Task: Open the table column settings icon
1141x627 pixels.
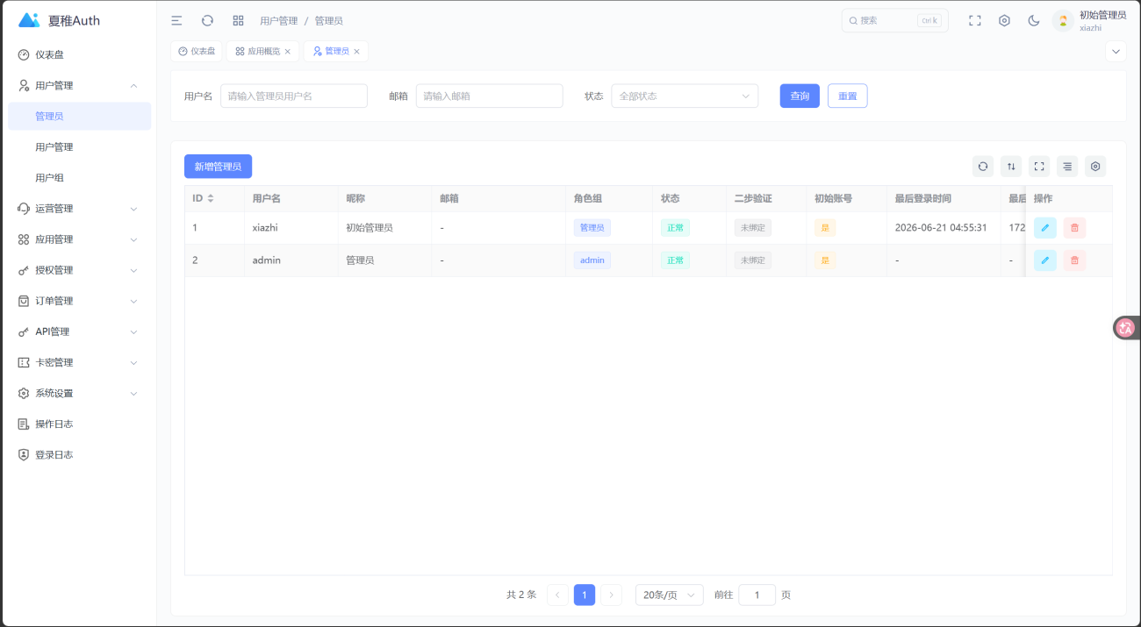Action: pyautogui.click(x=1095, y=166)
